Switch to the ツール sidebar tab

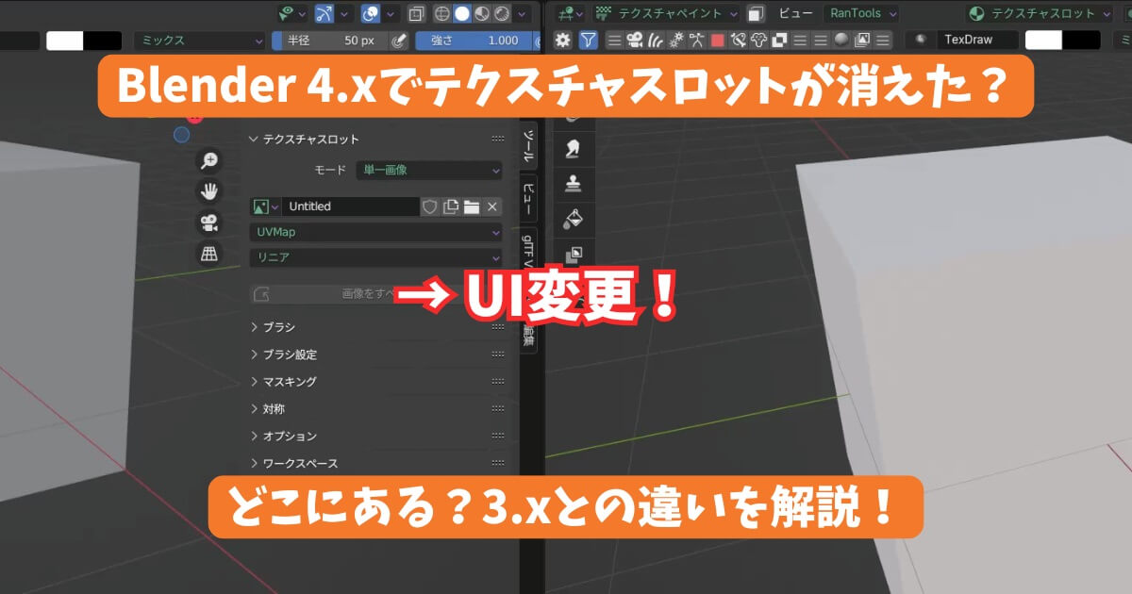529,147
